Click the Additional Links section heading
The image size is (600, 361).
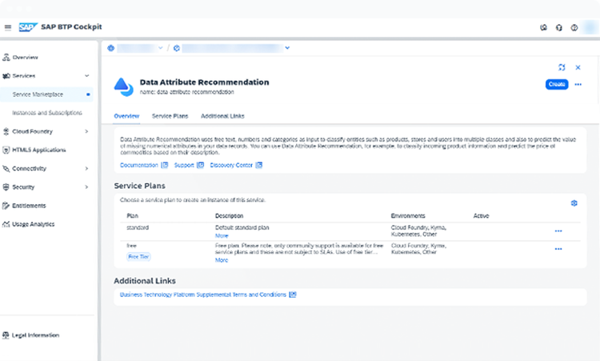pos(145,281)
